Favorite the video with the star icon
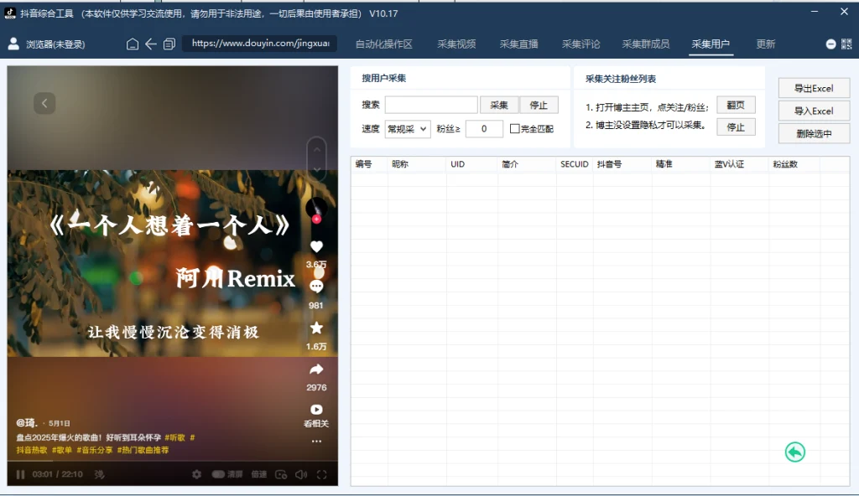 click(x=316, y=328)
